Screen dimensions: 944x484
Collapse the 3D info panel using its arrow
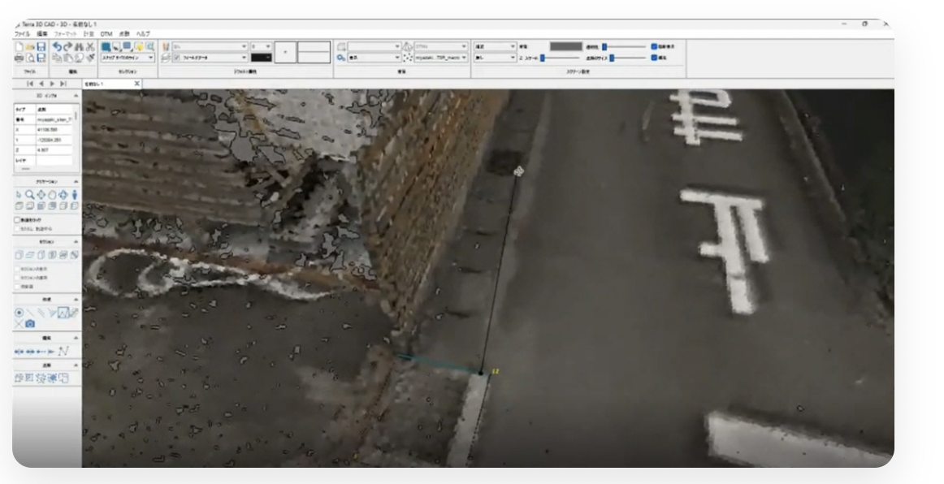coord(76,96)
